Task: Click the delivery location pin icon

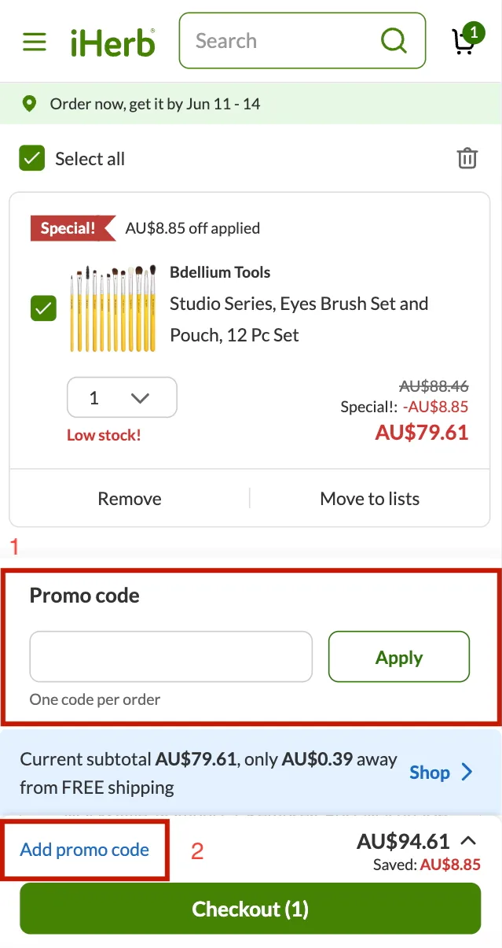Action: [29, 104]
